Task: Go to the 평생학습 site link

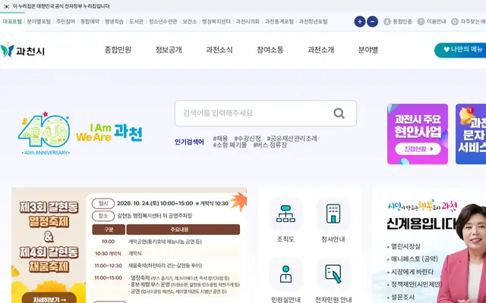Action: (x=114, y=22)
